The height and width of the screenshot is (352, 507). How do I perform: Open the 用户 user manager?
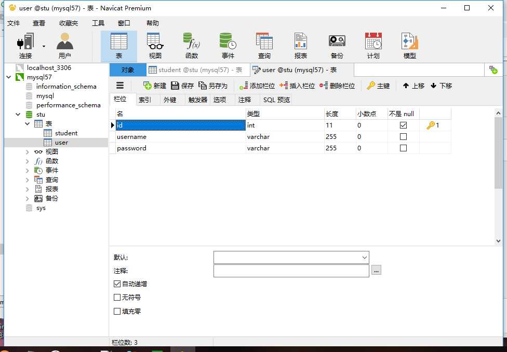[x=64, y=46]
